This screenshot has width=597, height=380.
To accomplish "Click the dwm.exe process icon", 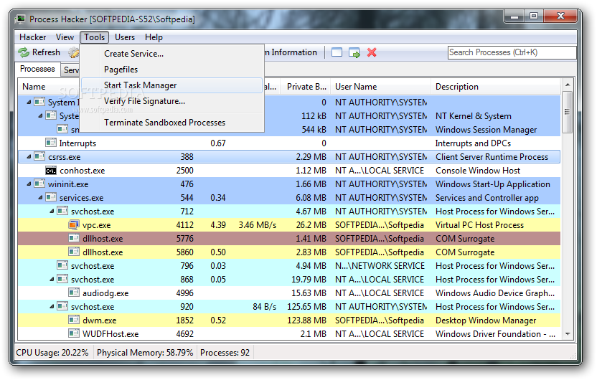I will tap(74, 320).
